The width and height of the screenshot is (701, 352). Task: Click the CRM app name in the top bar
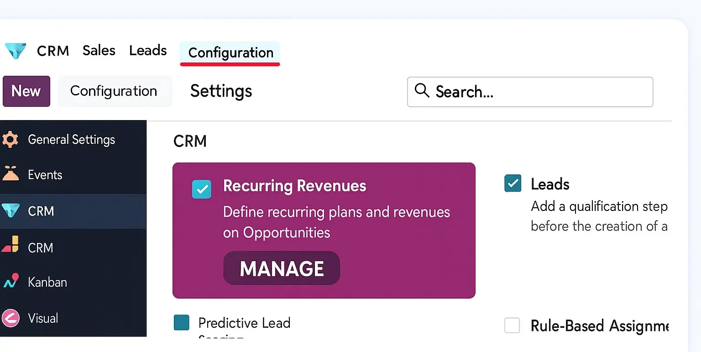[x=53, y=51]
